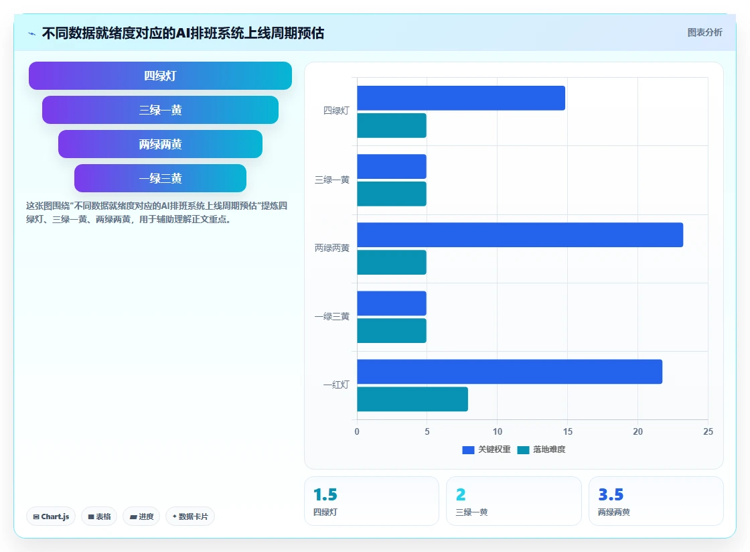The height and width of the screenshot is (552, 750).
Task: Select the 四绿灯 funnel bar
Action: click(x=160, y=76)
